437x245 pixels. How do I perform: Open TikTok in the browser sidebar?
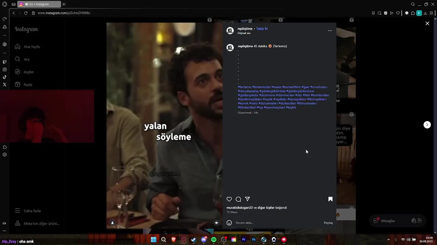(4, 77)
